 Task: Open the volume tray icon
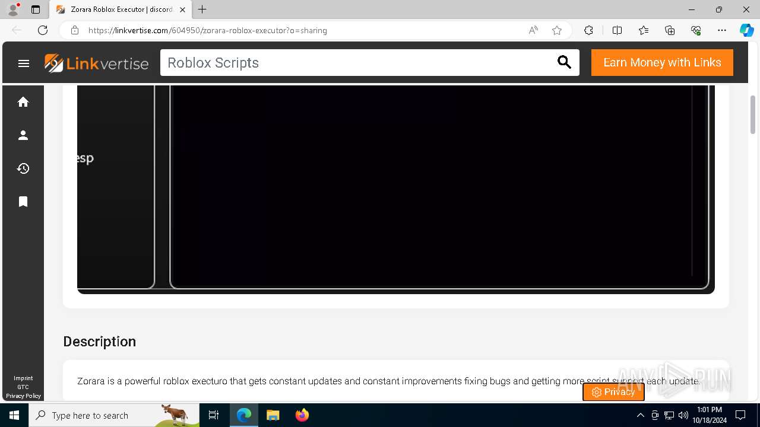point(683,415)
